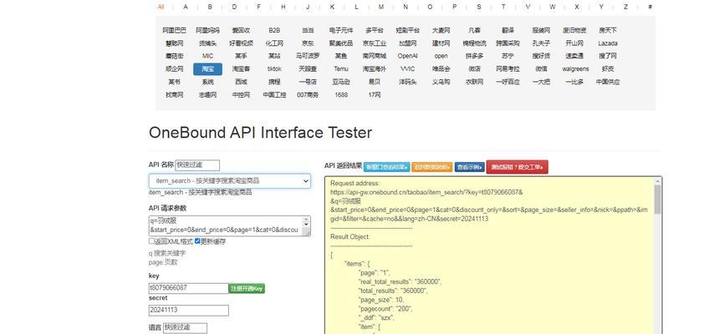
Task: Open the 翻译 platform link
Action: point(508,31)
